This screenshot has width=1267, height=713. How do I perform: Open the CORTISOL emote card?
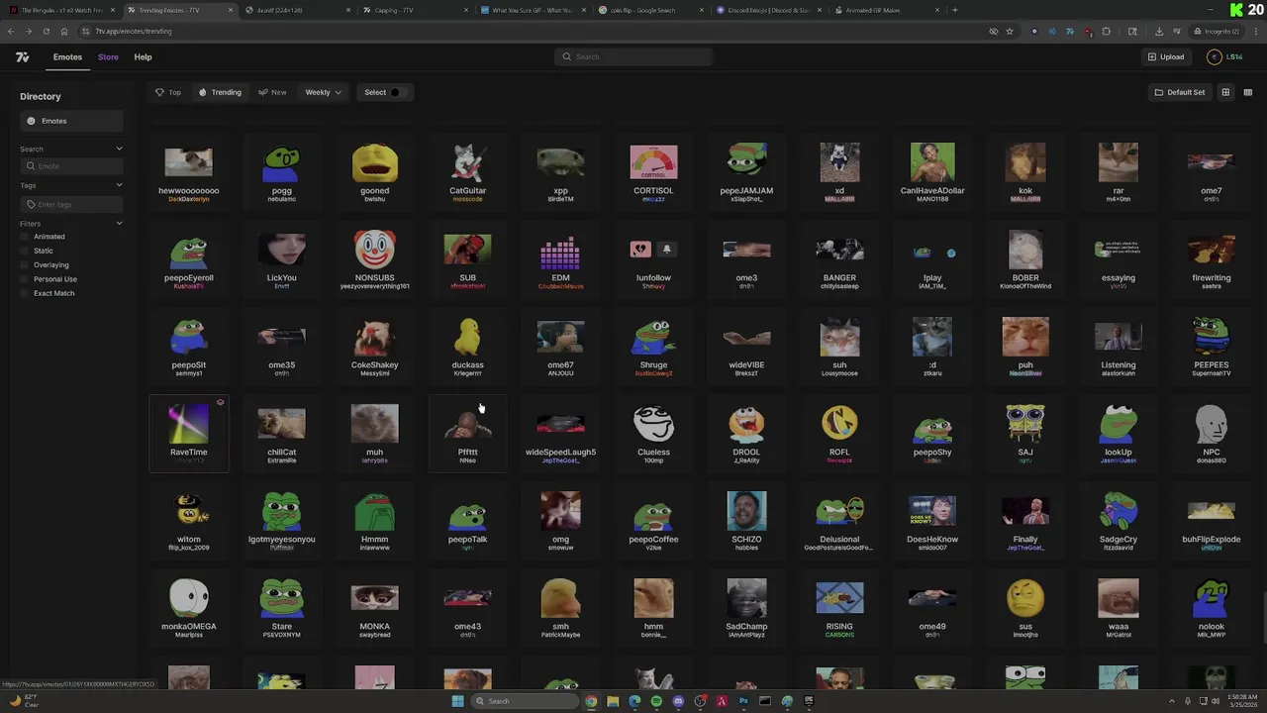[x=653, y=171]
